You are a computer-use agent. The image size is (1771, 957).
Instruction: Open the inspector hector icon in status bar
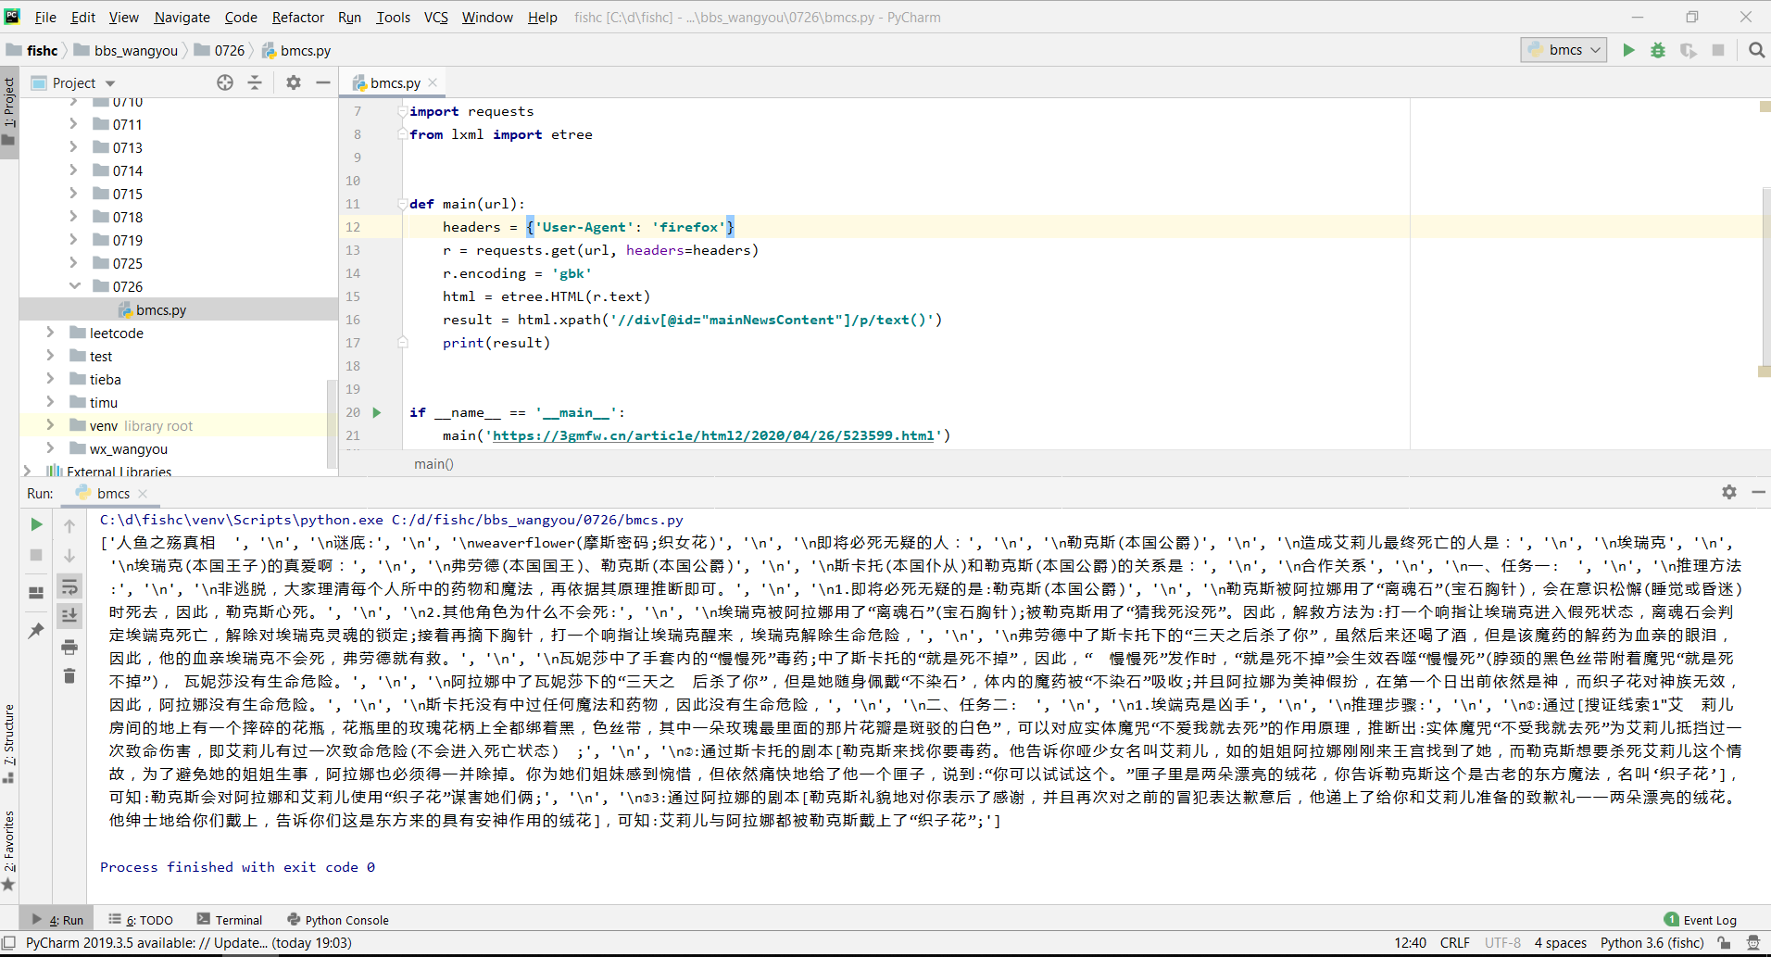click(1752, 942)
